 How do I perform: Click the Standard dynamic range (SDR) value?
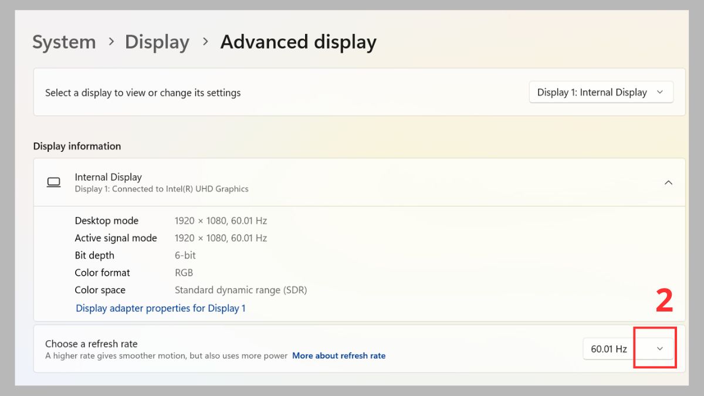[241, 290]
